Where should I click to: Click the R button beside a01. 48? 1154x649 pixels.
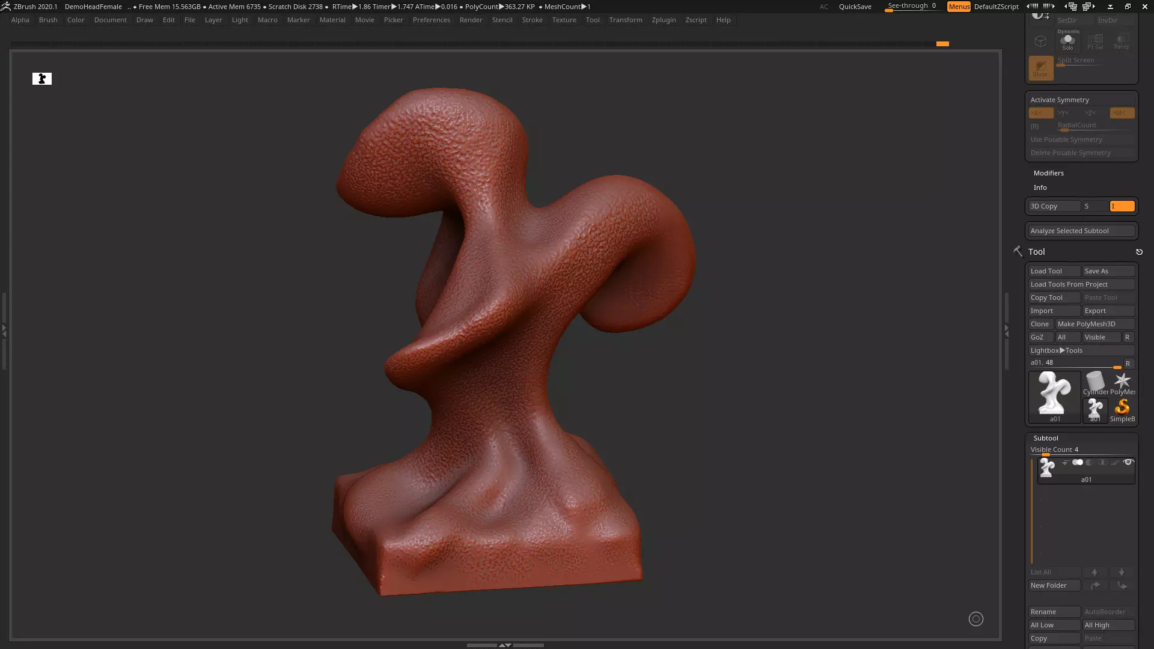click(x=1128, y=364)
